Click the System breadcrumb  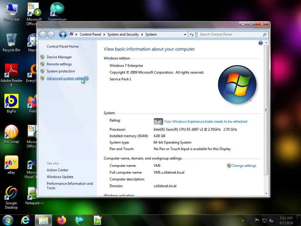[151, 34]
